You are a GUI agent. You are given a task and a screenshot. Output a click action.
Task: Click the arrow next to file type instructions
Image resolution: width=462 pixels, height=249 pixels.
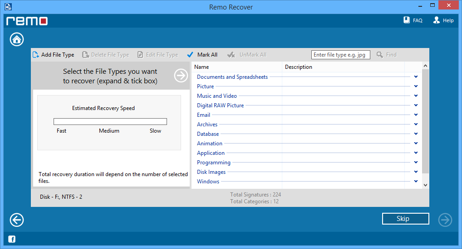click(181, 76)
